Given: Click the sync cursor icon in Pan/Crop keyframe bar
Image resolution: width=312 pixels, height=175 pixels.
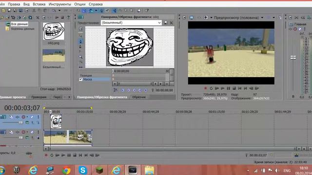Looking at the screenshot, I should click(x=115, y=90).
